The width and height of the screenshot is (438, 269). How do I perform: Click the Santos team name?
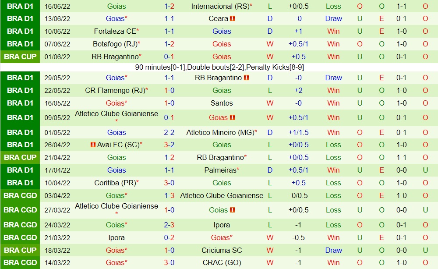point(222,103)
